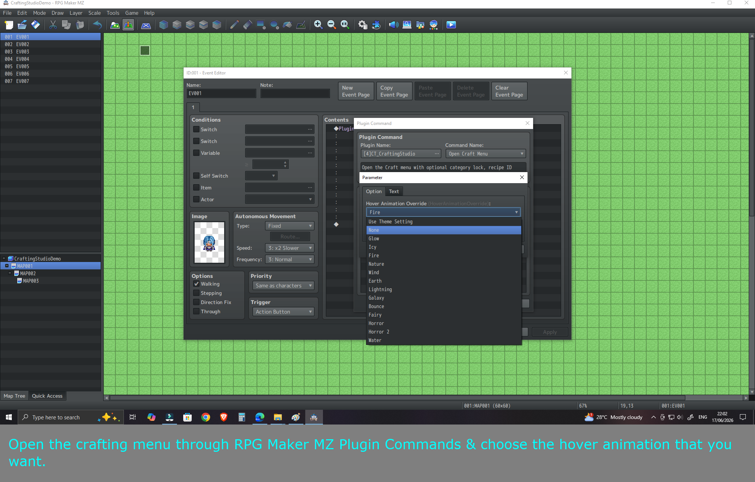Click the New Event Page button
This screenshot has width=755, height=482.
coord(356,91)
